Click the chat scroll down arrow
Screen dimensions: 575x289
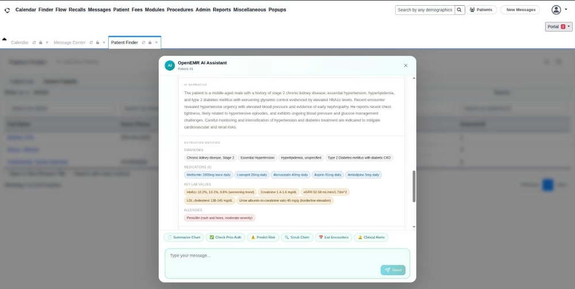click(414, 227)
